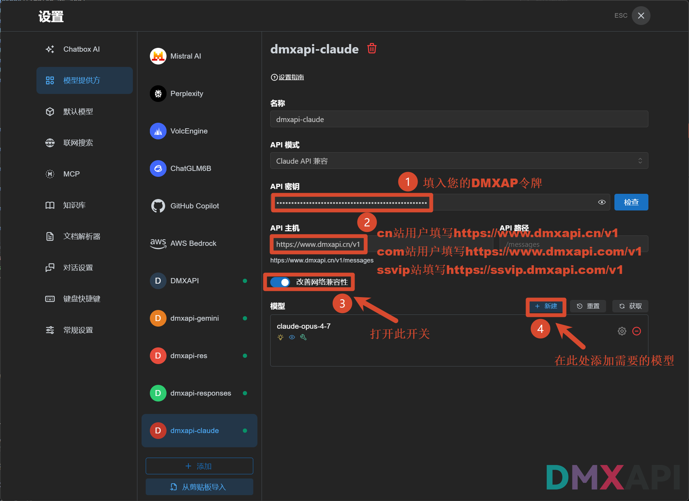Close the settings dialog with the X button
This screenshot has height=501, width=689.
[641, 16]
